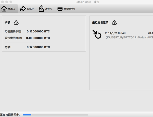
Task: Click warning icon next to 最近交易记录
Action: tap(114, 23)
